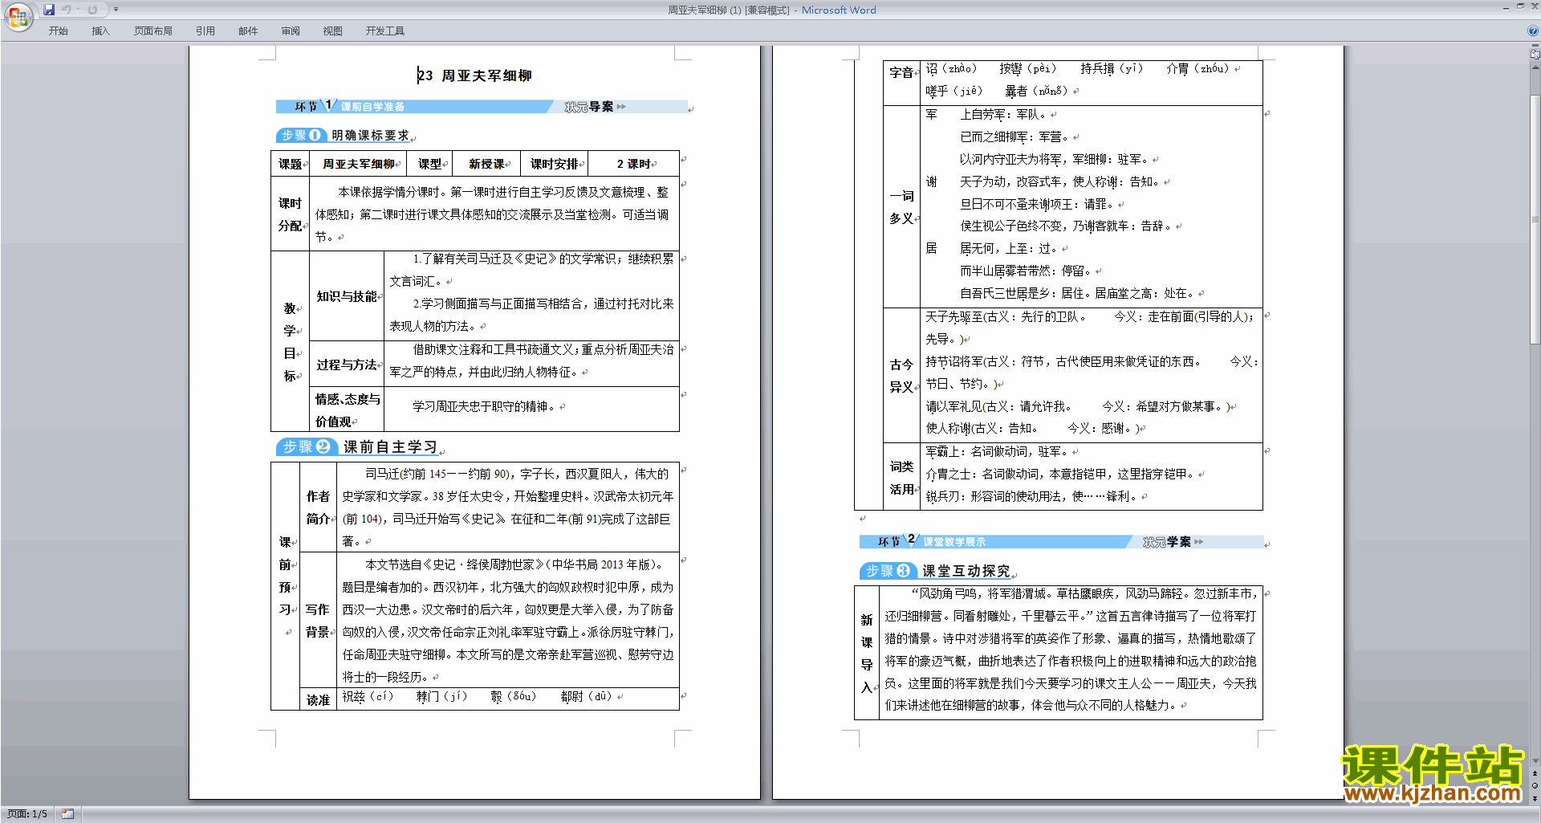Go to previous page browse button
Screen dimensions: 1541x823
click(x=1535, y=774)
